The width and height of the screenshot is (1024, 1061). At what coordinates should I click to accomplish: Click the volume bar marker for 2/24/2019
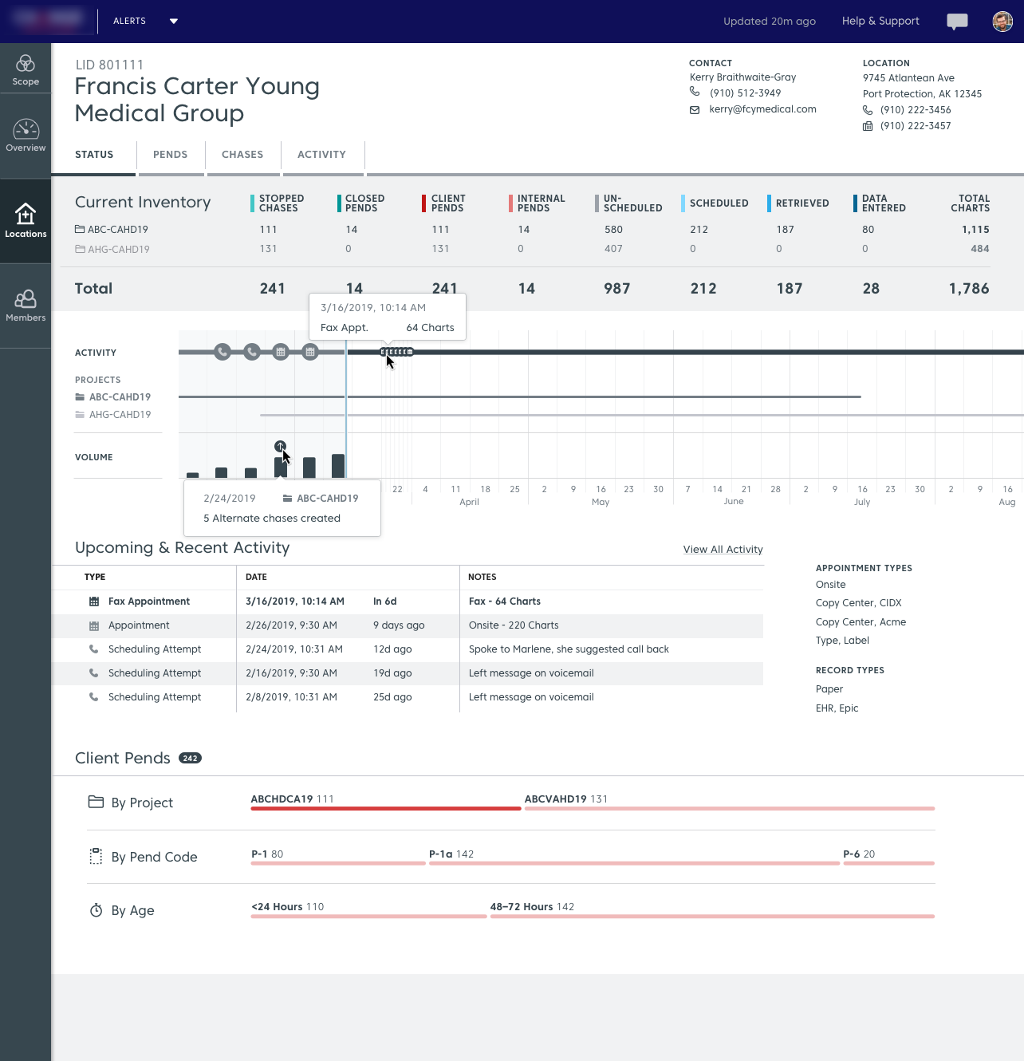pos(280,446)
